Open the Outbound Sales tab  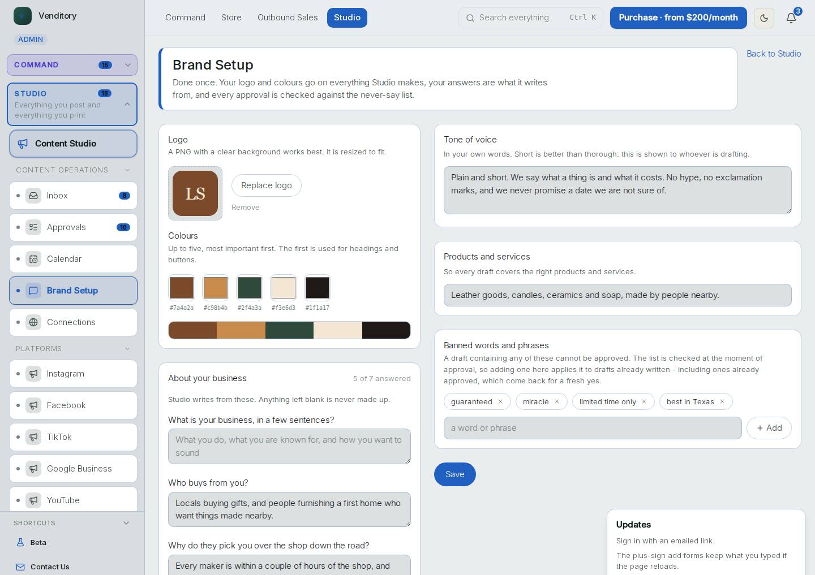point(288,18)
